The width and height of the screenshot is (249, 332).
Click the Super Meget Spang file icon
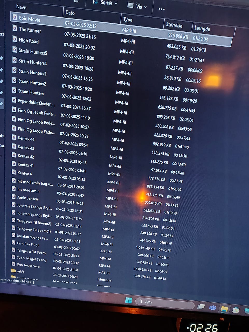[13, 257]
